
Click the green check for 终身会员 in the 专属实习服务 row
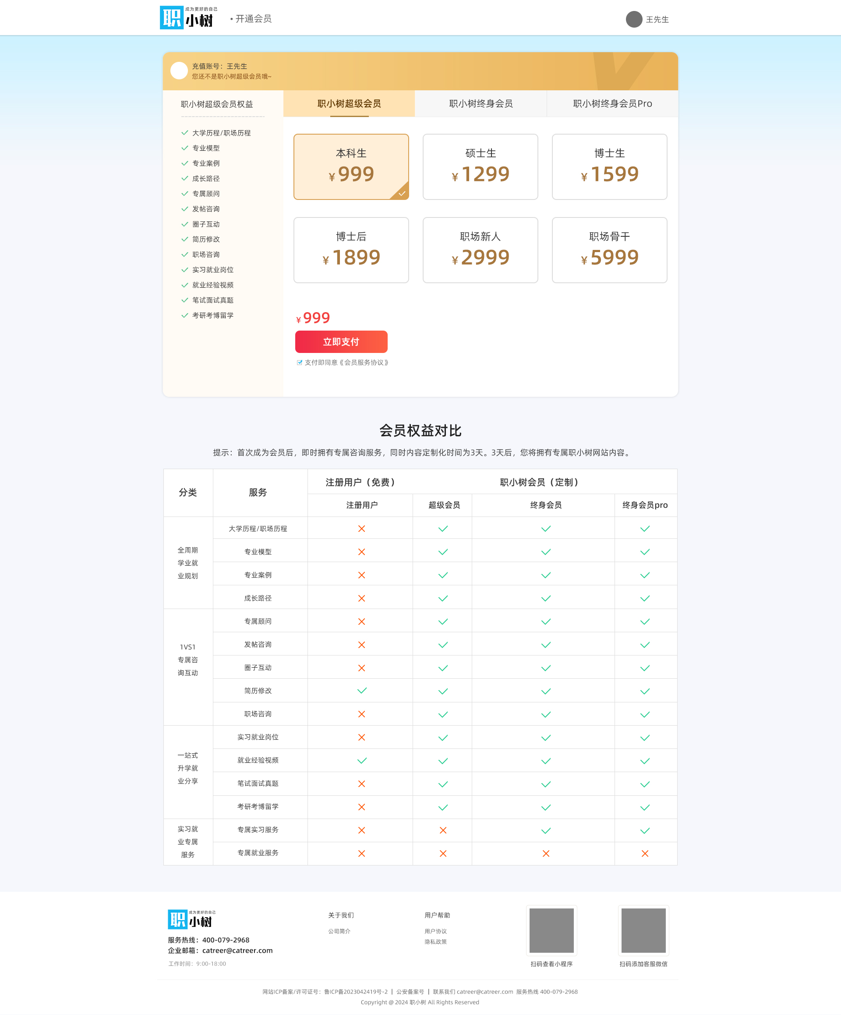[x=546, y=830]
